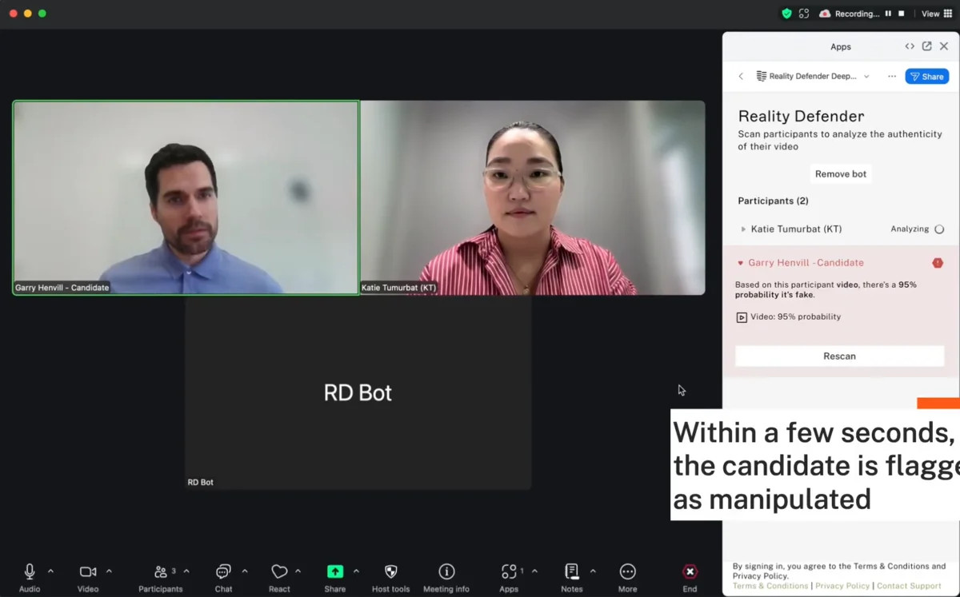Open the Notes panel icon
The image size is (960, 597).
tap(571, 570)
